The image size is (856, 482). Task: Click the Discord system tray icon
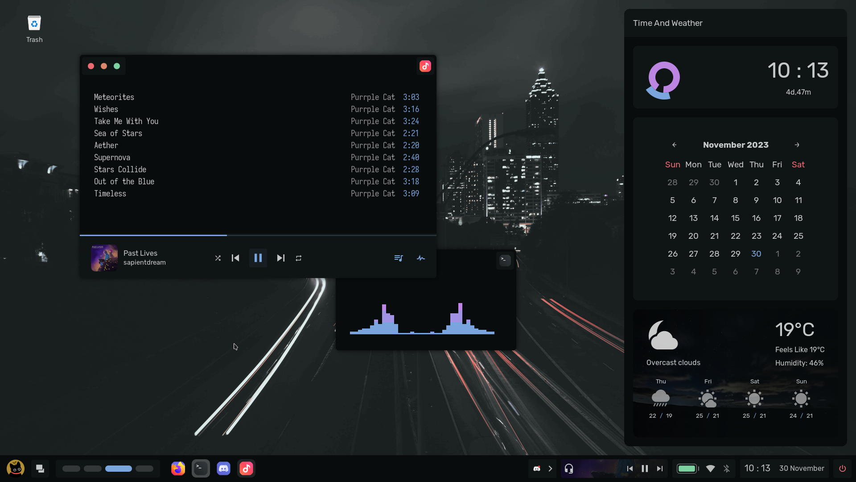coord(537,469)
